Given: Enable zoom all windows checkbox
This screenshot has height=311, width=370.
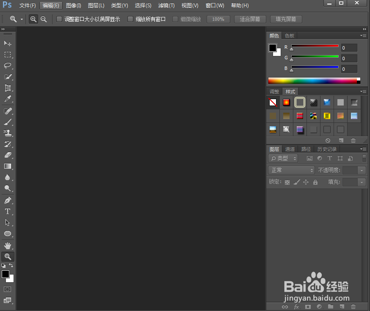Looking at the screenshot, I should tap(130, 19).
